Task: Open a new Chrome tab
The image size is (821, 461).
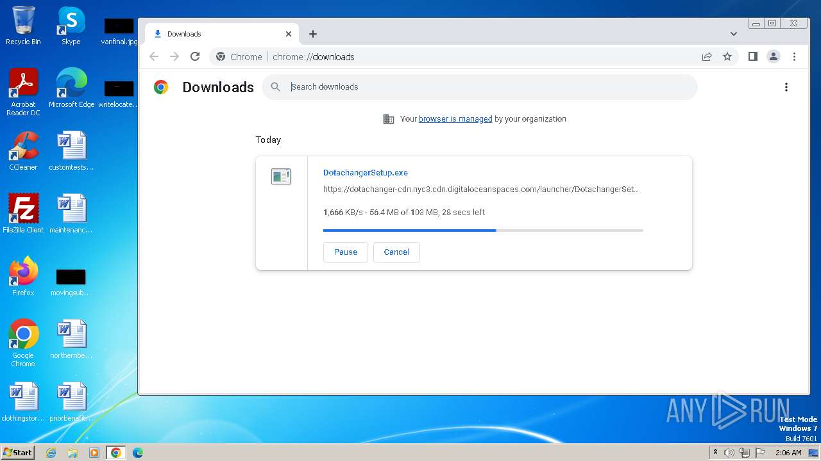Action: point(313,34)
